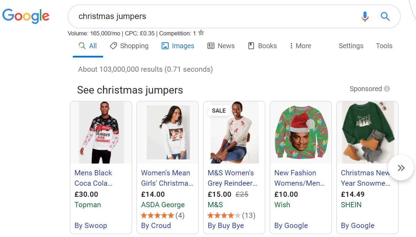The width and height of the screenshot is (416, 237).
Task: Click M&S Women's Grey Reindeer jumper thumbnail
Action: tap(234, 133)
